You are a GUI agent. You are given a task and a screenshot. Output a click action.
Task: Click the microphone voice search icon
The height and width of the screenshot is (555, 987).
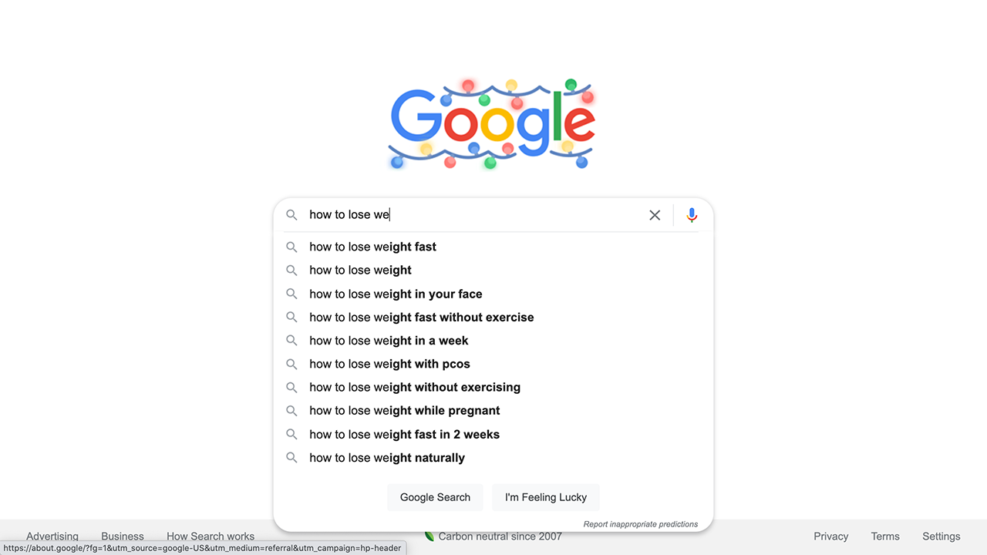[692, 215]
